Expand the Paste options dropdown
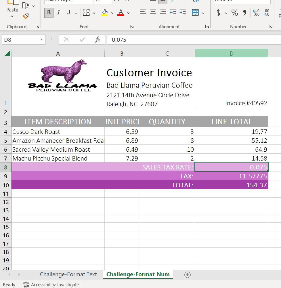Viewport: 281px width, 288px height. click(12, 16)
